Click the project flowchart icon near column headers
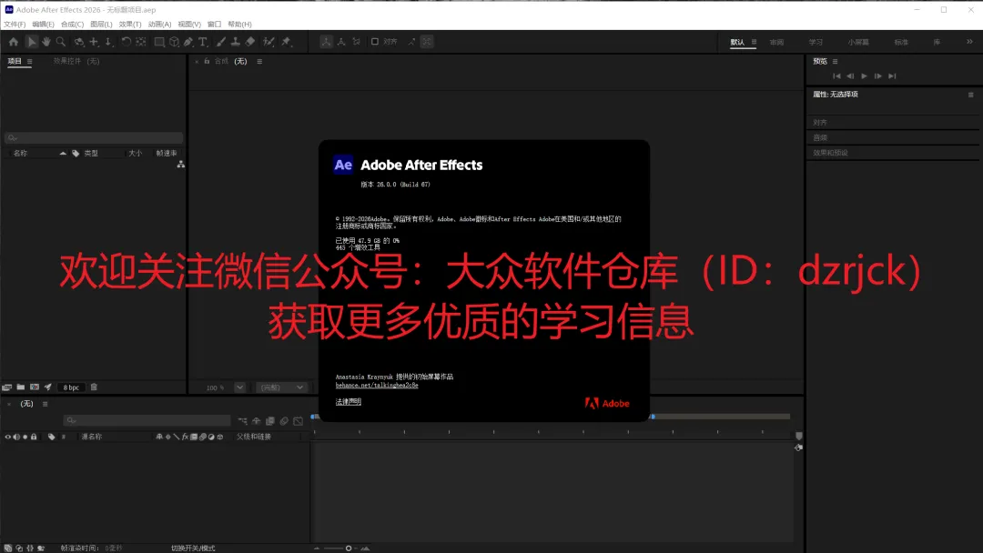This screenshot has width=983, height=553. point(180,164)
